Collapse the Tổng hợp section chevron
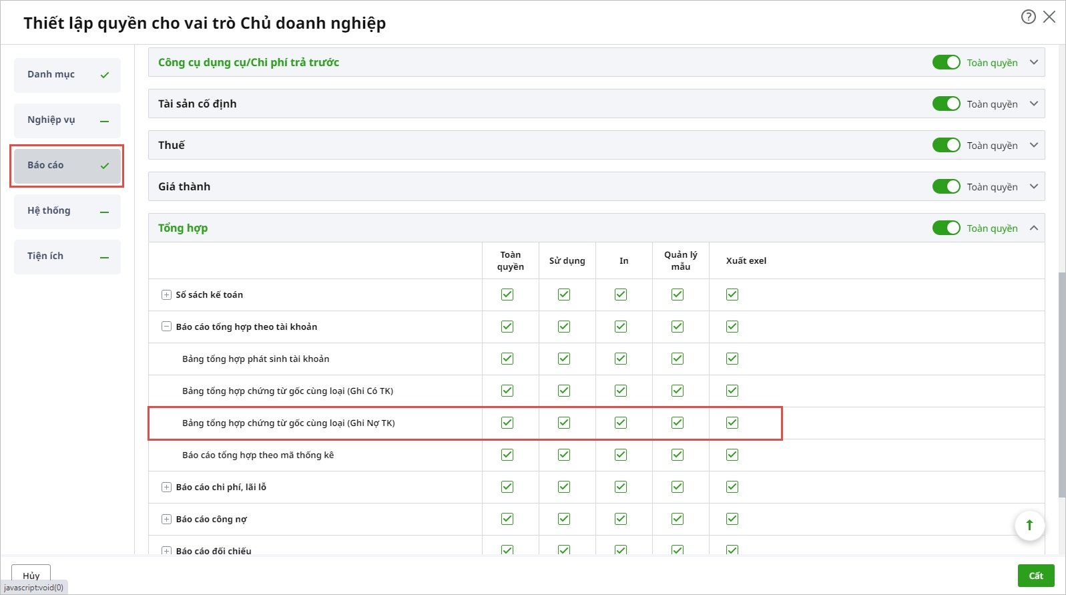Viewport: 1066px width, 595px height. click(x=1034, y=228)
